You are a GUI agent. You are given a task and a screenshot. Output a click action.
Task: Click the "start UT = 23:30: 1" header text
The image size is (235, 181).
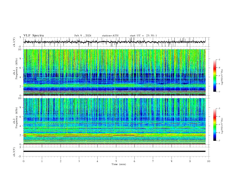(x=143, y=35)
